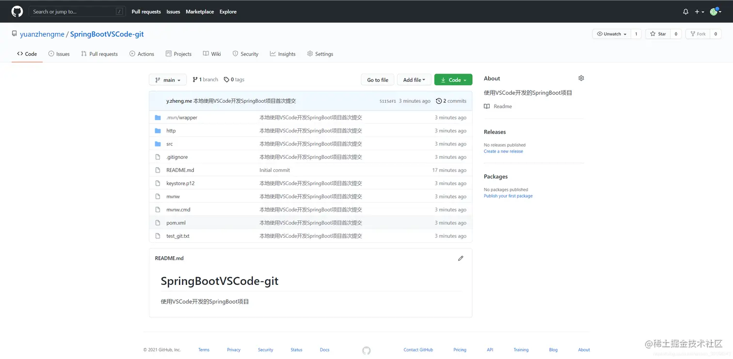Image resolution: width=733 pixels, height=359 pixels.
Task: Click the y.zheng.me commit author name
Action: pyautogui.click(x=179, y=101)
